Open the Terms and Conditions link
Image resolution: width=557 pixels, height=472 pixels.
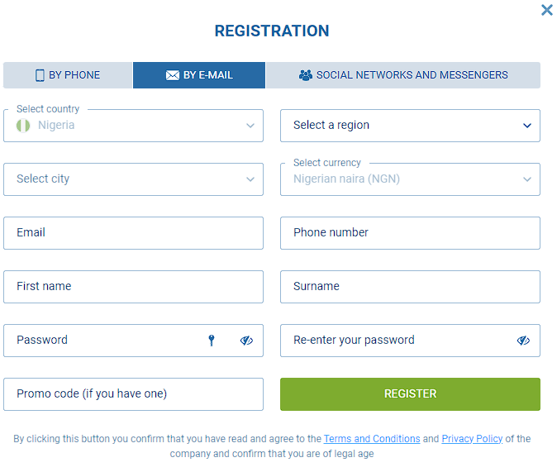pyautogui.click(x=372, y=439)
